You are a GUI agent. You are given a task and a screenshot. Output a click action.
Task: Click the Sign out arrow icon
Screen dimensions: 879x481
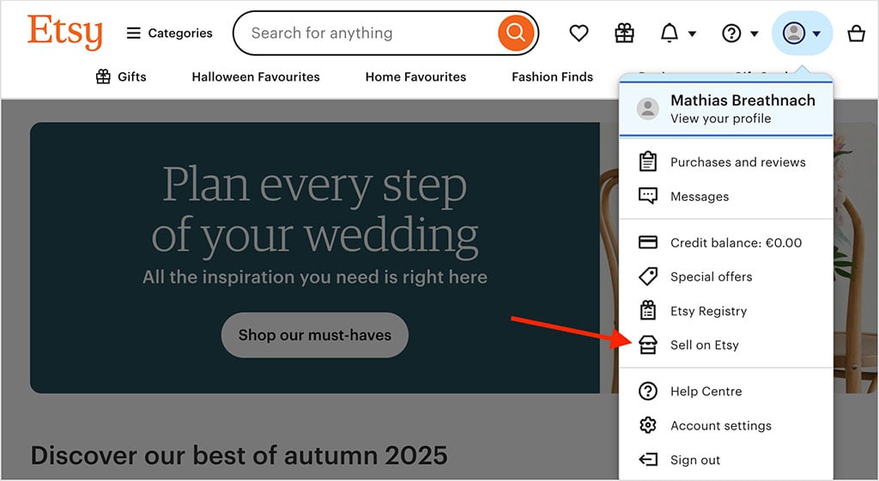pos(648,460)
